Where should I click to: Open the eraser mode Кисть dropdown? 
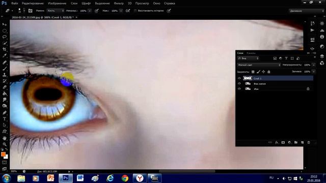tap(56, 11)
